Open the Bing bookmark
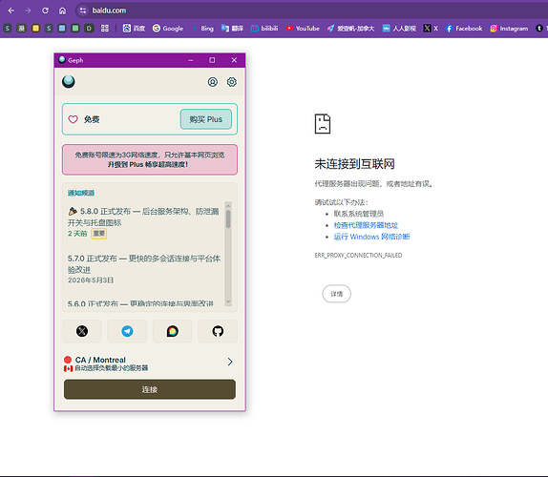 [202, 29]
